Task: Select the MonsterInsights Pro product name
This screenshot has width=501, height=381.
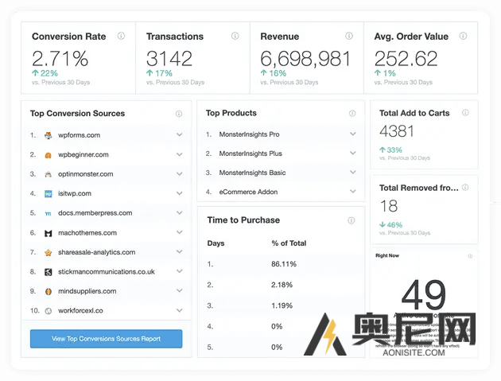Action: [249, 134]
